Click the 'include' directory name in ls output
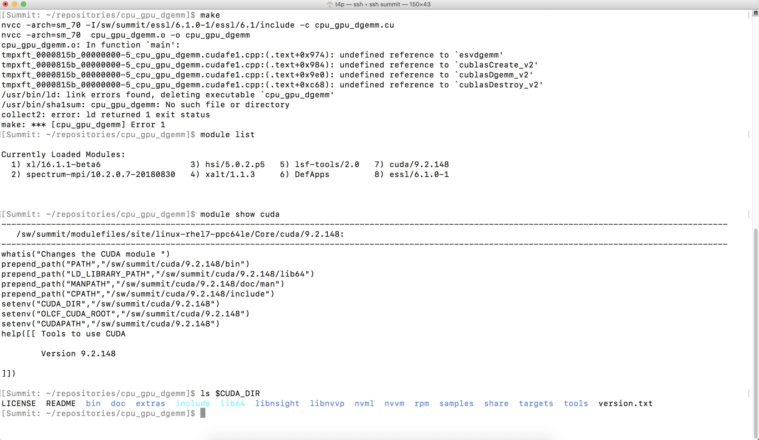This screenshot has width=759, height=440. click(193, 404)
